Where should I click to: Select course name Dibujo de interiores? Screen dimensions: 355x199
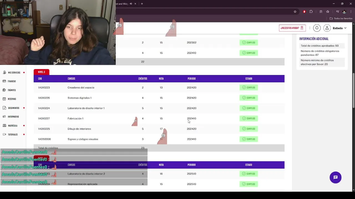[x=79, y=129]
